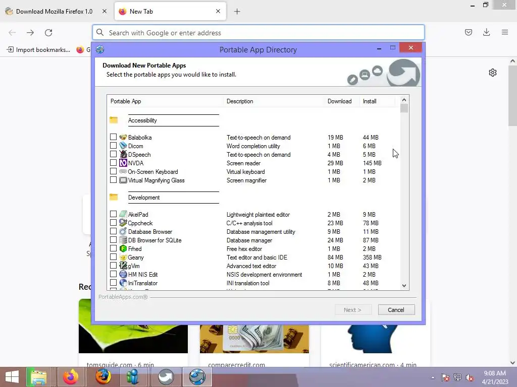517x387 pixels.
Task: Click the AkelPad app icon
Action: click(x=123, y=214)
